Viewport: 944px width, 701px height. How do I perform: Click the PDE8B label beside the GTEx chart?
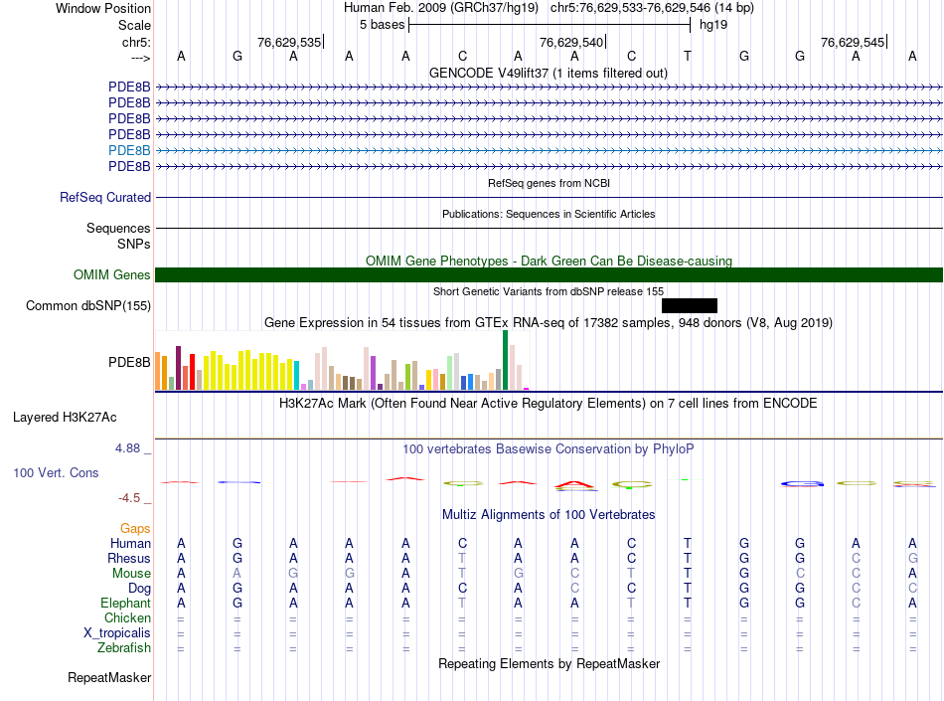129,363
